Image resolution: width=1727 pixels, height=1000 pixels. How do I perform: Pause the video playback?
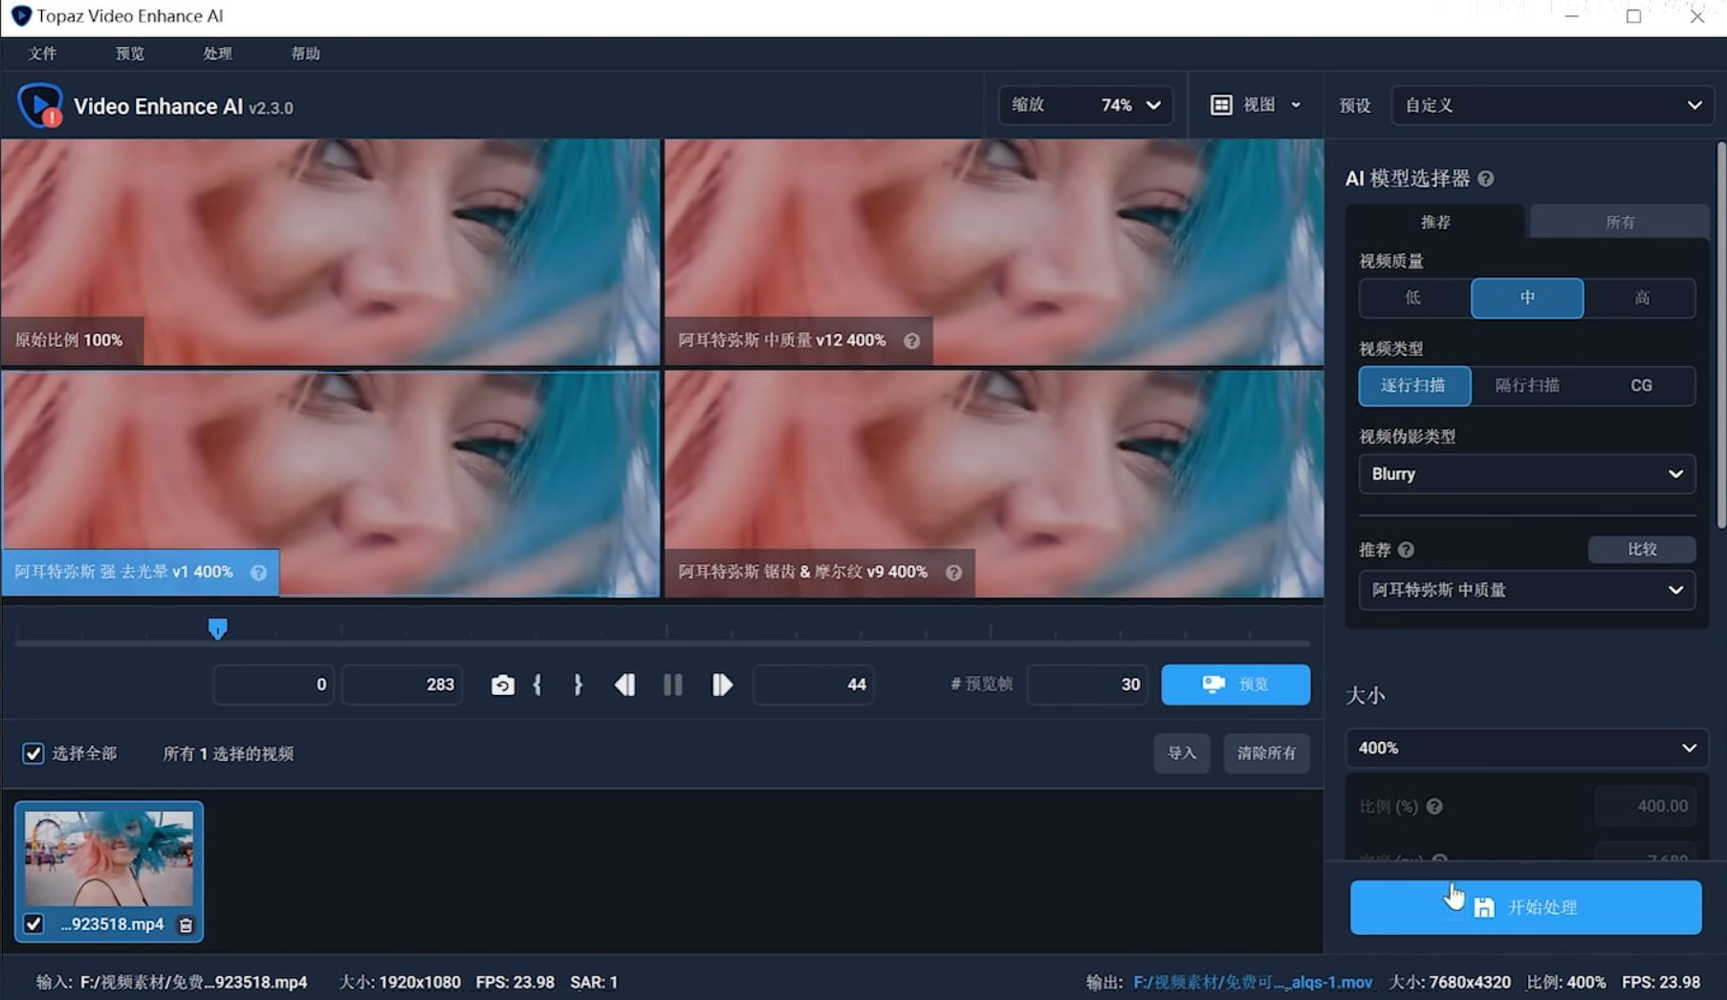[673, 685]
